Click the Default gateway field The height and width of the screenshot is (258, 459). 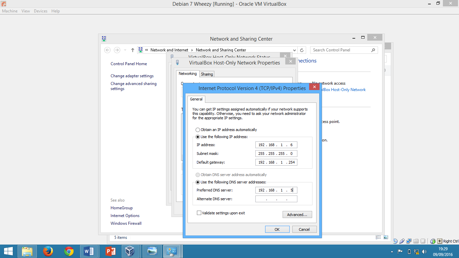[x=276, y=162]
